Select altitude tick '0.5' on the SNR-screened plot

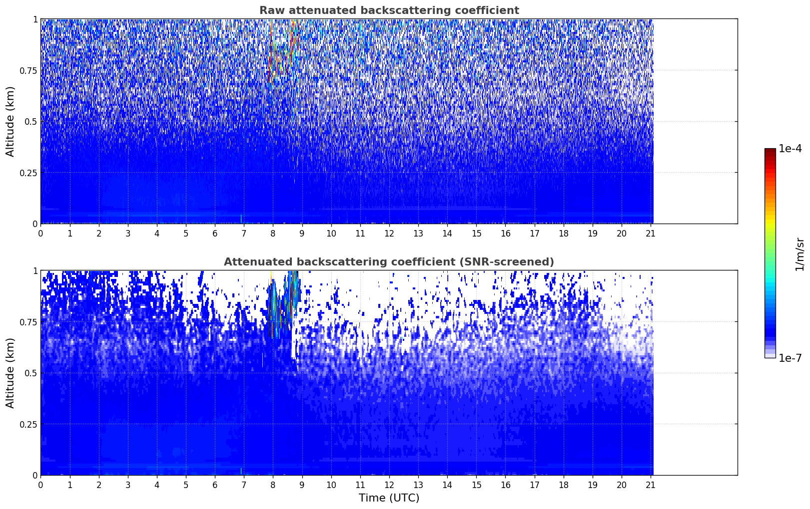tap(31, 373)
